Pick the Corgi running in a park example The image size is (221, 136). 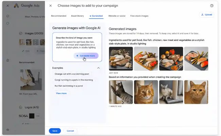click(73, 80)
